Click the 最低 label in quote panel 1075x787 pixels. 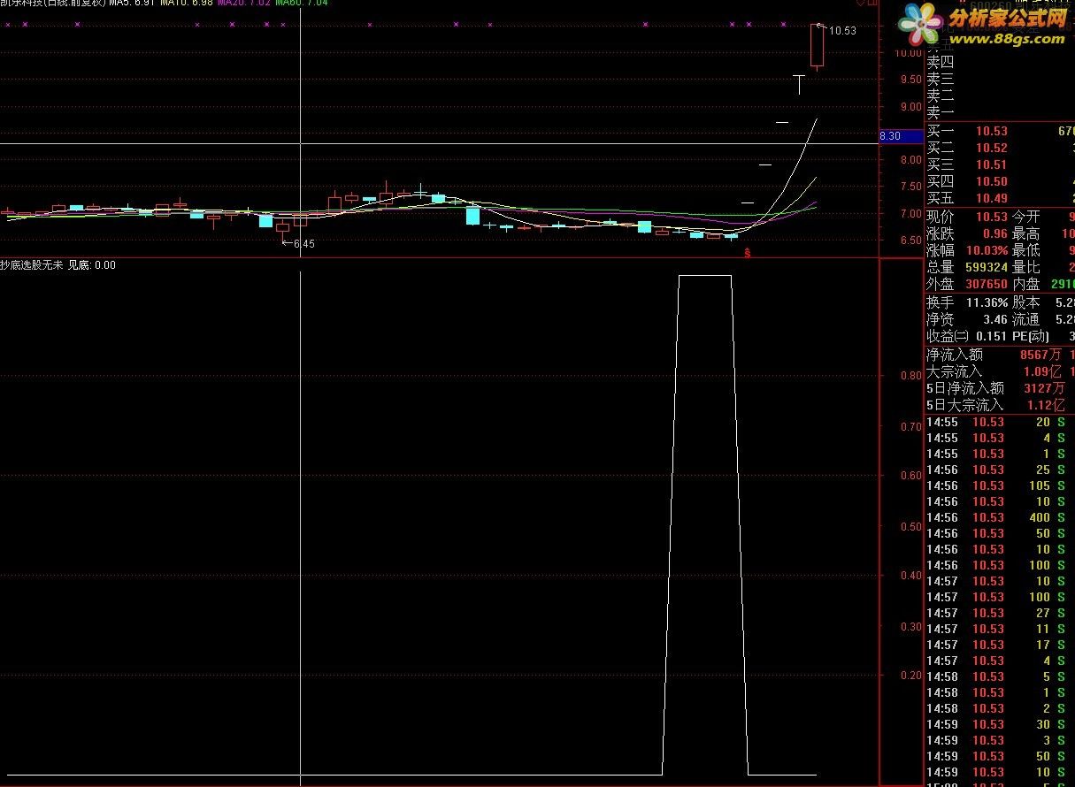pyautogui.click(x=1026, y=250)
